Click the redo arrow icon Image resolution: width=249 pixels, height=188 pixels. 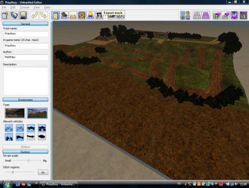pyautogui.click(x=44, y=15)
